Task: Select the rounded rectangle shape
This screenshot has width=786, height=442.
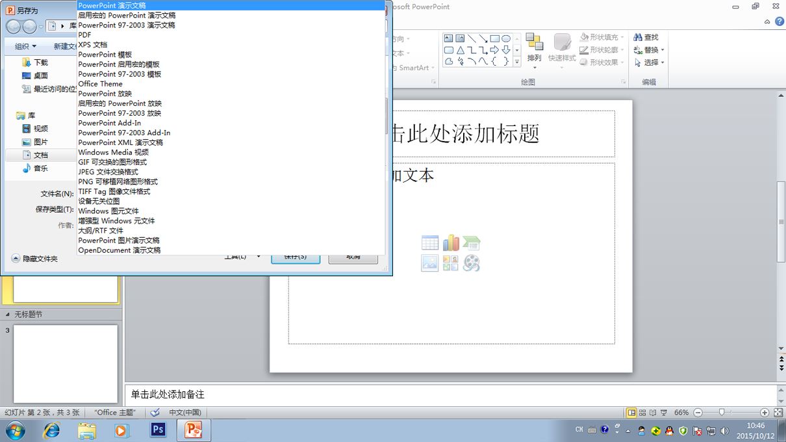Action: tap(449, 50)
